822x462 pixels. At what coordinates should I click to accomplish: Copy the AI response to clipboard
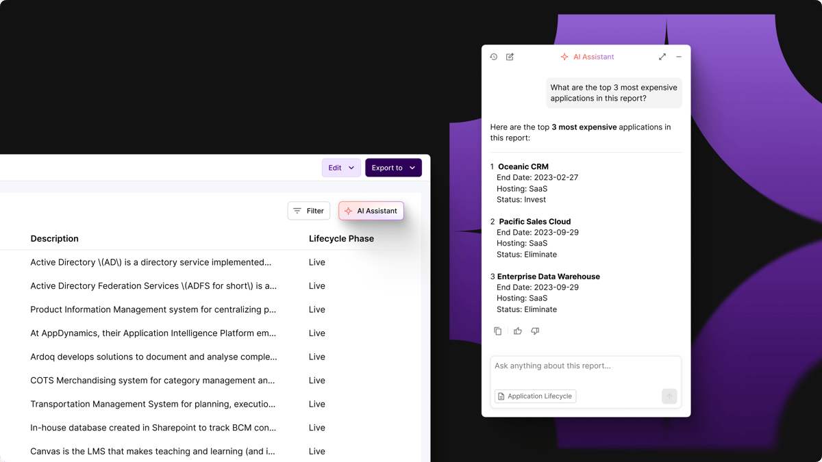pos(498,331)
